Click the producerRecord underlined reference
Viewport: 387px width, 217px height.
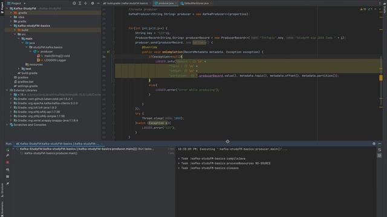coord(211,76)
